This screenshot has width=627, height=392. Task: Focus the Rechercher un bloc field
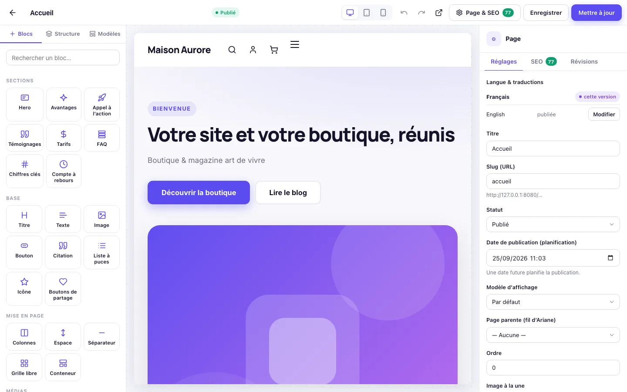(63, 57)
